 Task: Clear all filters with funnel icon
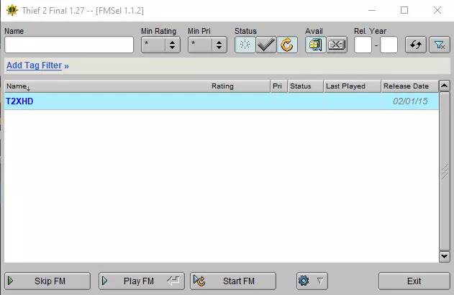tap(439, 45)
